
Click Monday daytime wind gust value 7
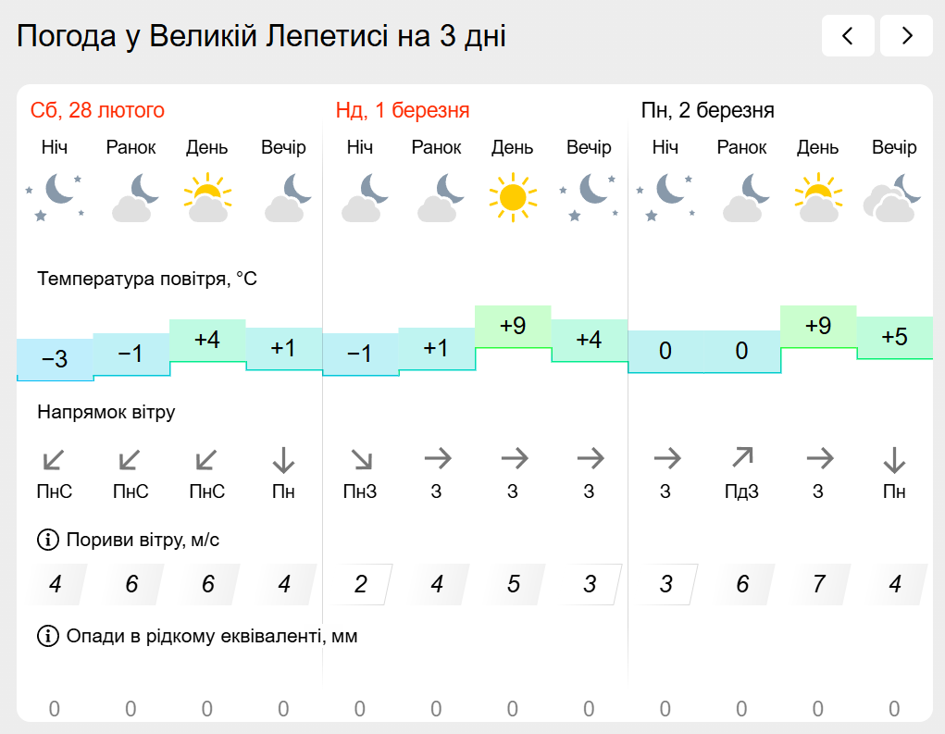(x=818, y=584)
